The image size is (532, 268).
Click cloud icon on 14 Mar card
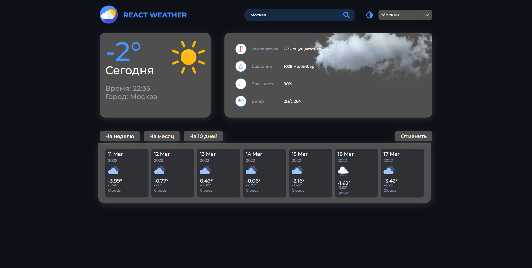[251, 170]
